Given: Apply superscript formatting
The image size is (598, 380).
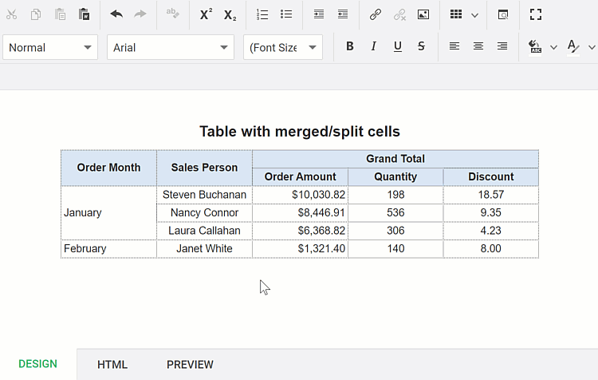Looking at the screenshot, I should [206, 14].
